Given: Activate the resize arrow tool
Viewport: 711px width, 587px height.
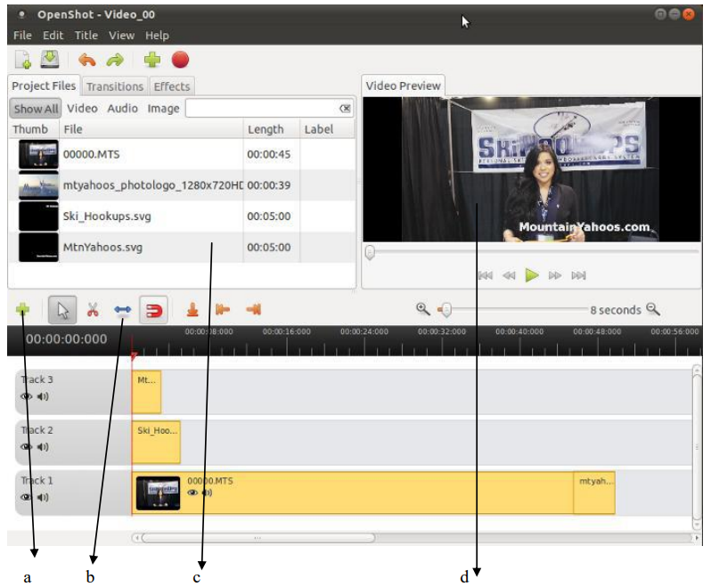Looking at the screenshot, I should tap(123, 310).
